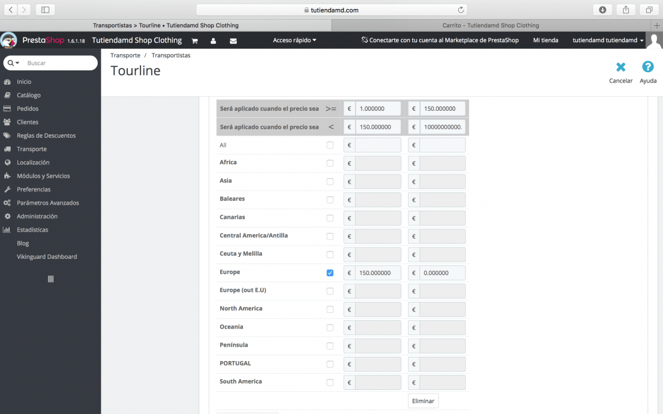
Task: Enable the Baleares zone checkbox
Action: [x=330, y=200]
